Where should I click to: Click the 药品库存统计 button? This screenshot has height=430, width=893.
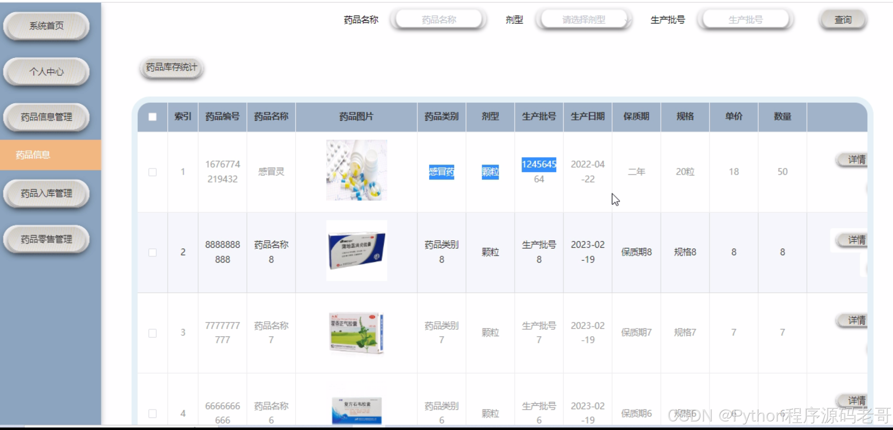tap(171, 67)
